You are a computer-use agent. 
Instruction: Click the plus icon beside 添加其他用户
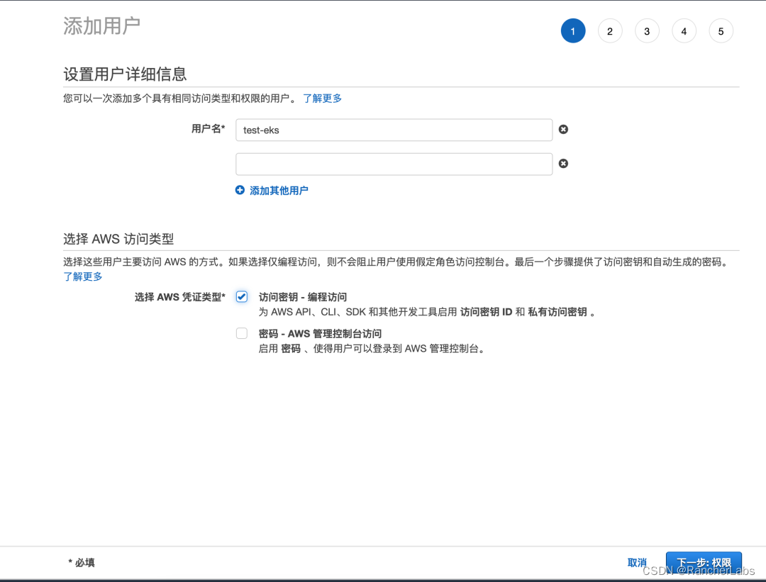tap(240, 190)
